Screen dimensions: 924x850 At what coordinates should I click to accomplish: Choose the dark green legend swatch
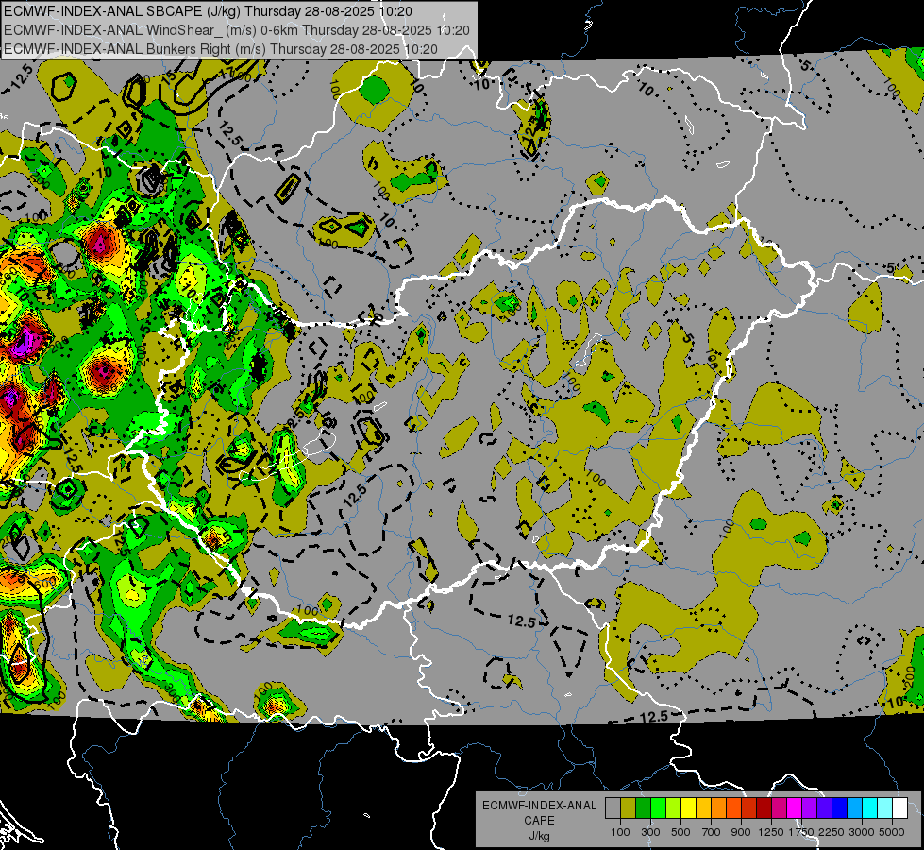(x=643, y=807)
